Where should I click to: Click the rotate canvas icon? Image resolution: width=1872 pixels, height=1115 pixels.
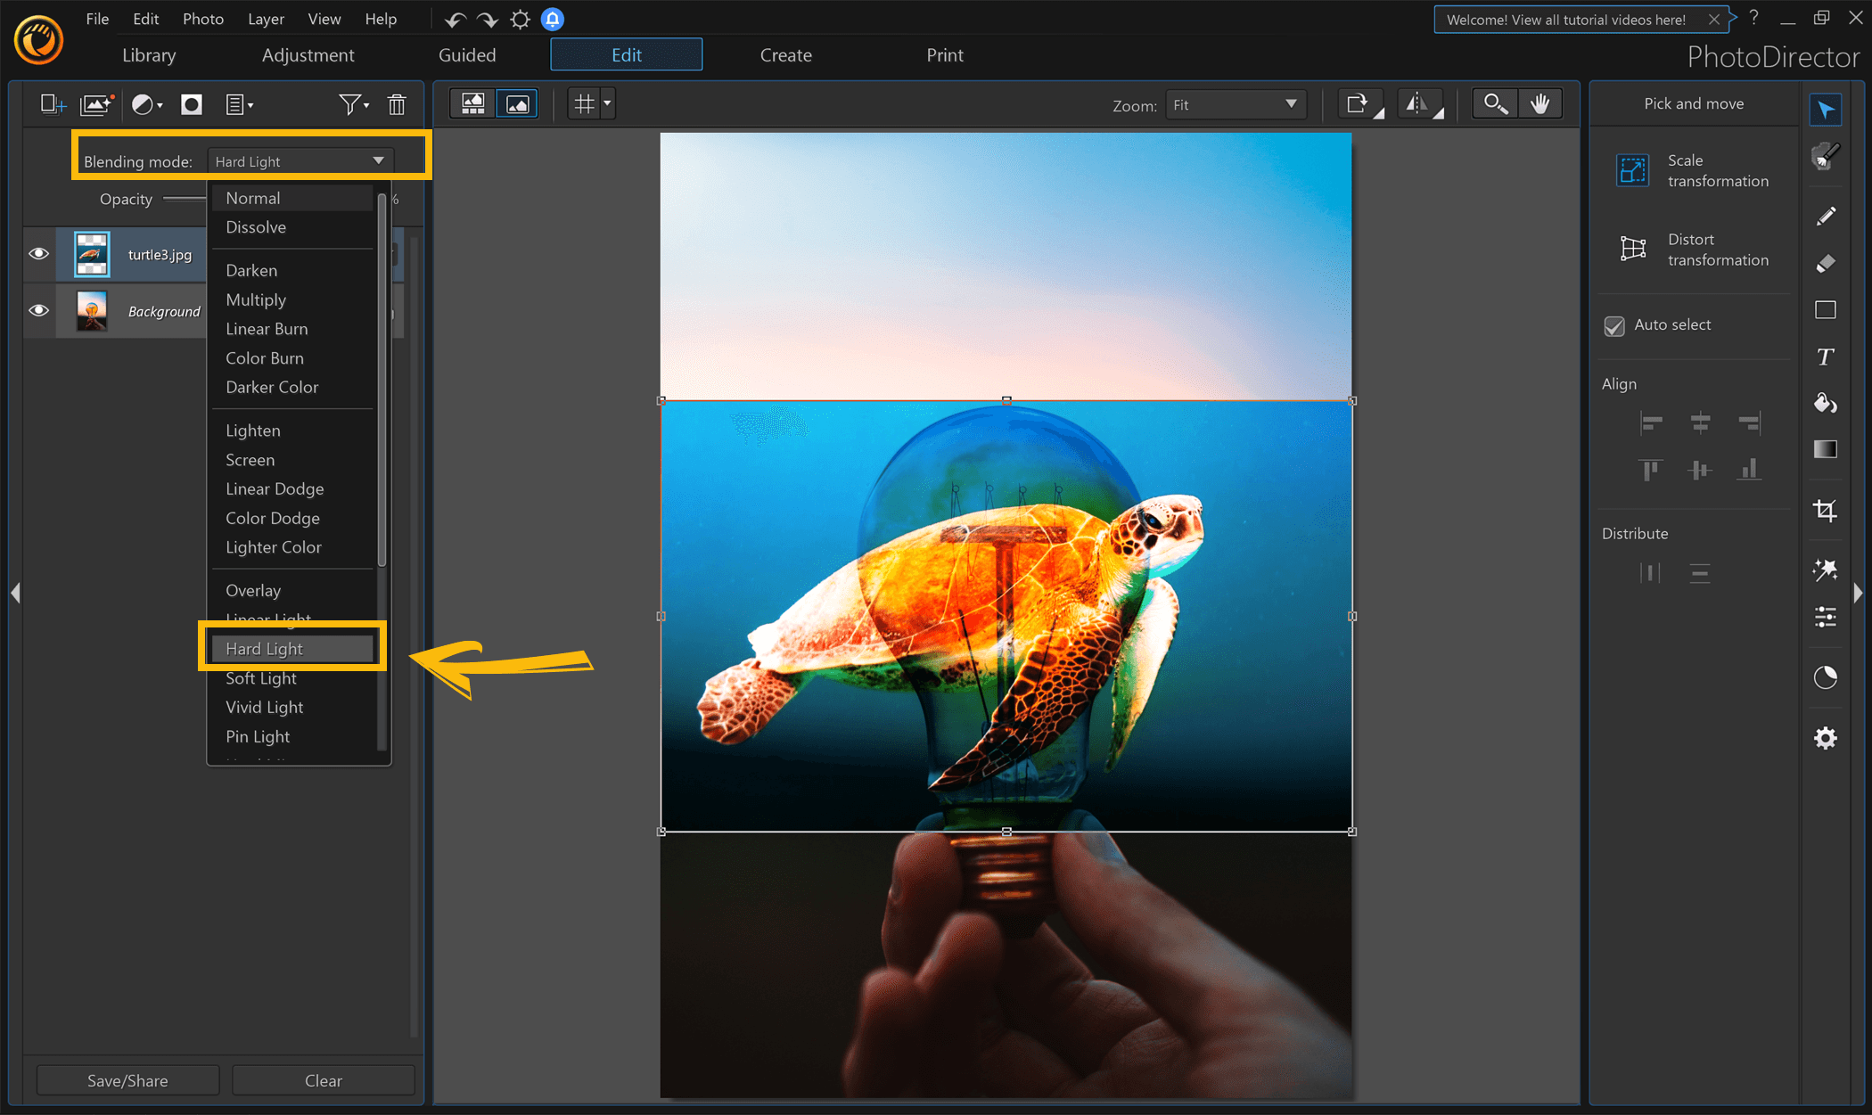pyautogui.click(x=1360, y=104)
